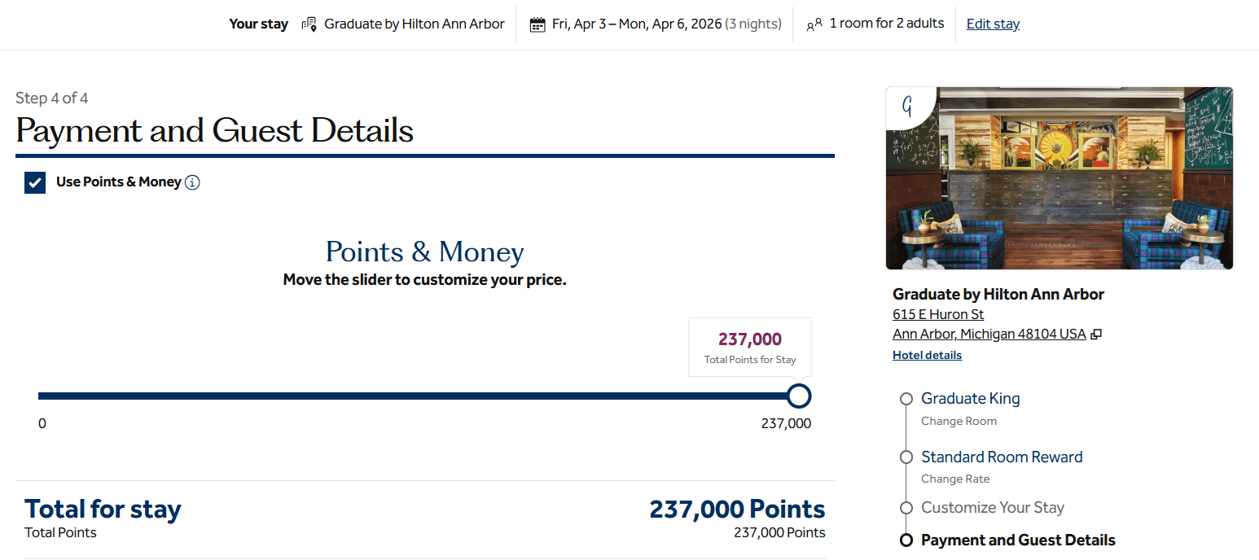Open the Points & Money info icon
This screenshot has width=1259, height=560.
tap(192, 182)
